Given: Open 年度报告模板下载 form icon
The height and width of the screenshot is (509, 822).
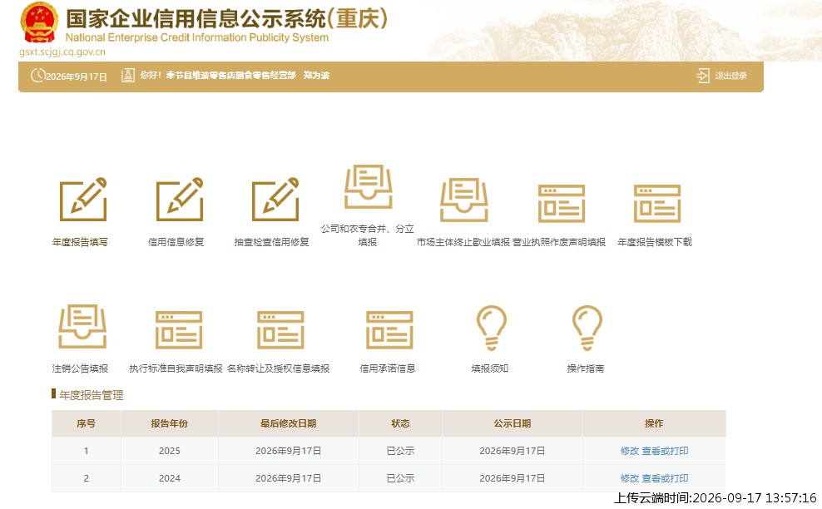Looking at the screenshot, I should 657,204.
